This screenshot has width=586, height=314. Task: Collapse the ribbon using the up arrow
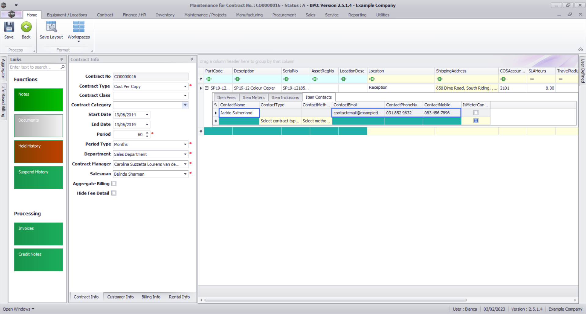[x=581, y=49]
